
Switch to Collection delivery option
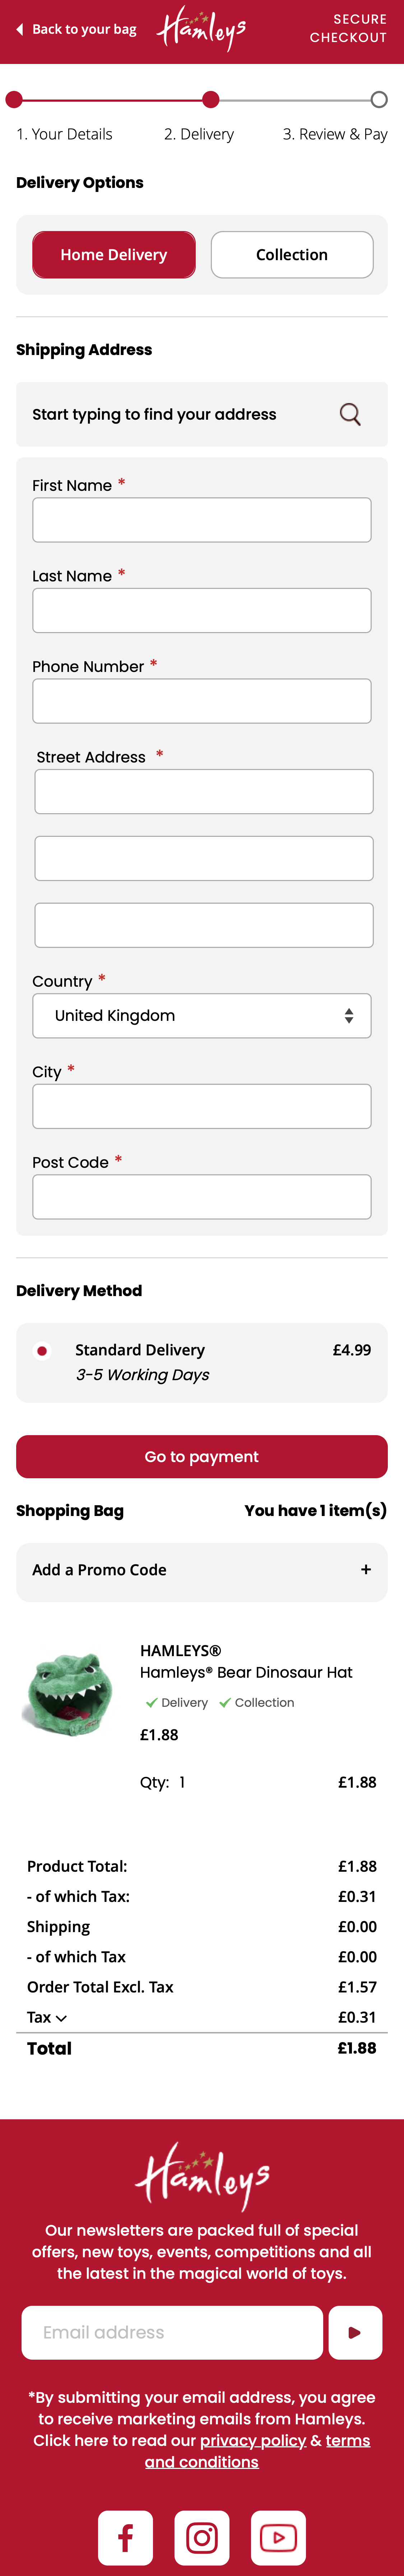291,254
